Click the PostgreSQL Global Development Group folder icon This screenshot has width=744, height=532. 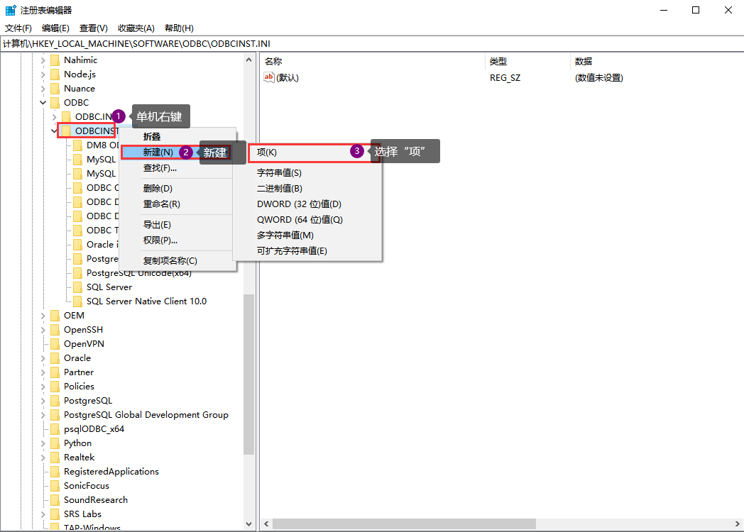[55, 416]
